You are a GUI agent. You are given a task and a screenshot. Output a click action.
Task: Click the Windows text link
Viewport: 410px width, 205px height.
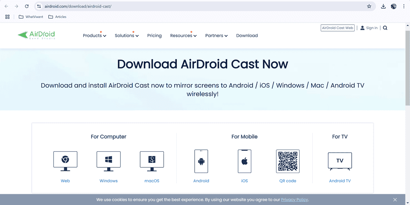[x=109, y=181]
